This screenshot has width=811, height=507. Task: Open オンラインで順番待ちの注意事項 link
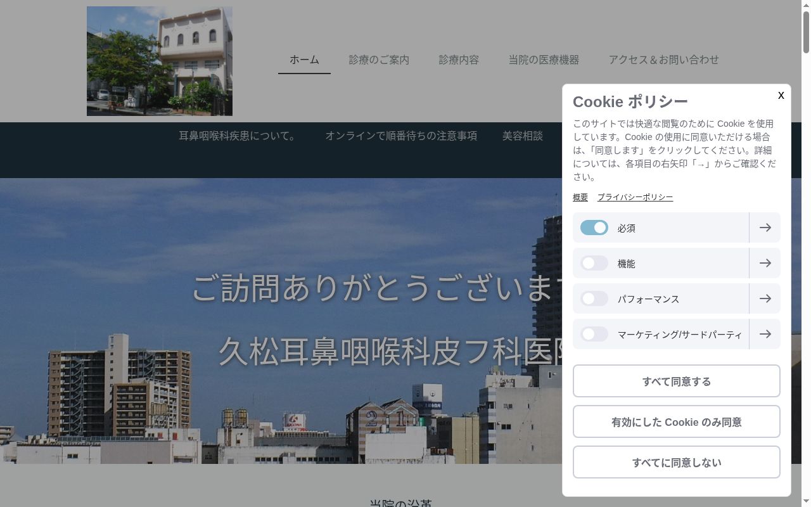pos(401,136)
